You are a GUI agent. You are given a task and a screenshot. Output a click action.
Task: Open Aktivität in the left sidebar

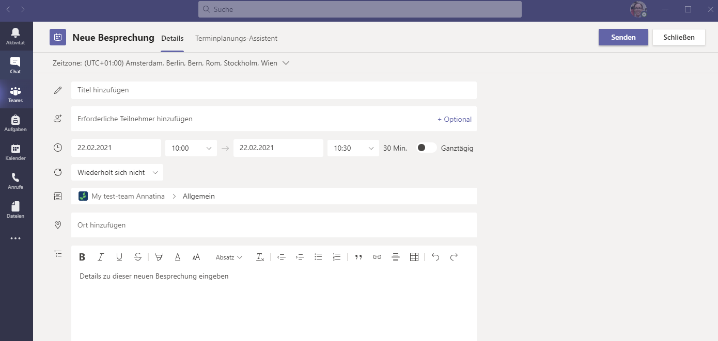pos(15,36)
